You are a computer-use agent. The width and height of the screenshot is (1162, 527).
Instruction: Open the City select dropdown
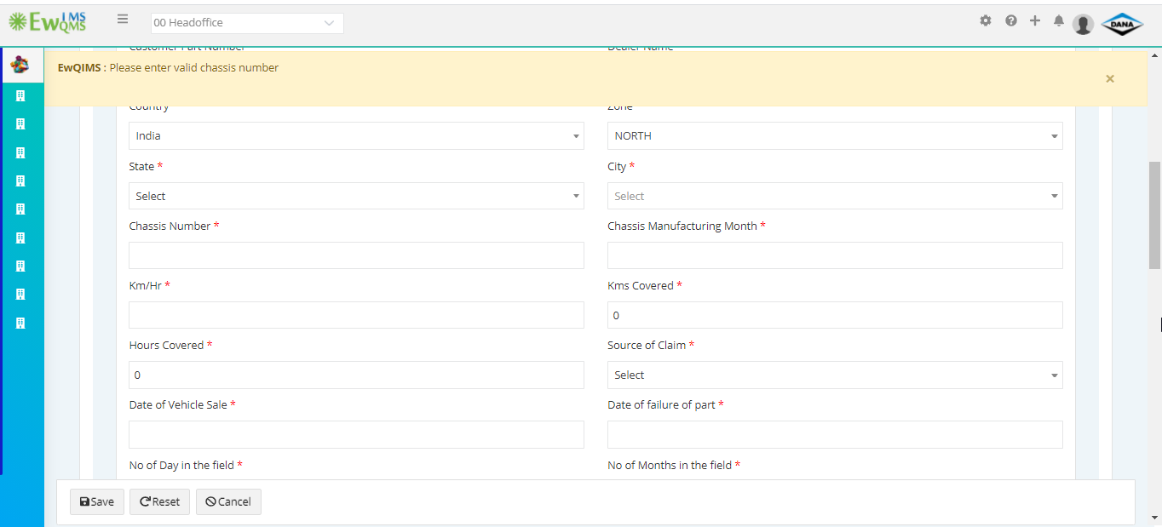[x=835, y=196]
